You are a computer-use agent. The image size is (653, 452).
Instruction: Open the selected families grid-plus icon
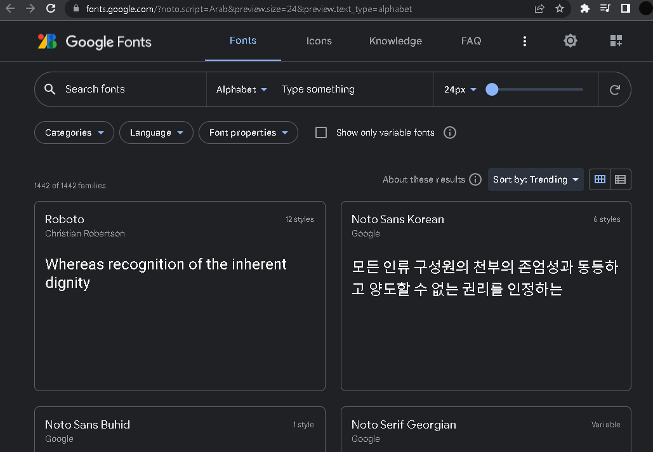(x=616, y=41)
